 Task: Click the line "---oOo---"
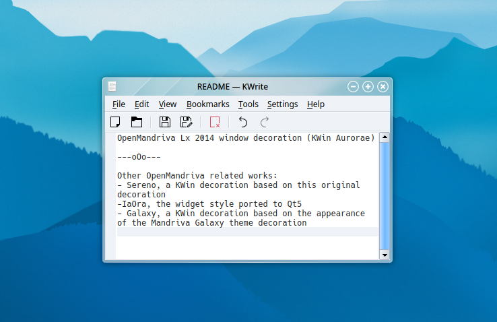tap(139, 157)
